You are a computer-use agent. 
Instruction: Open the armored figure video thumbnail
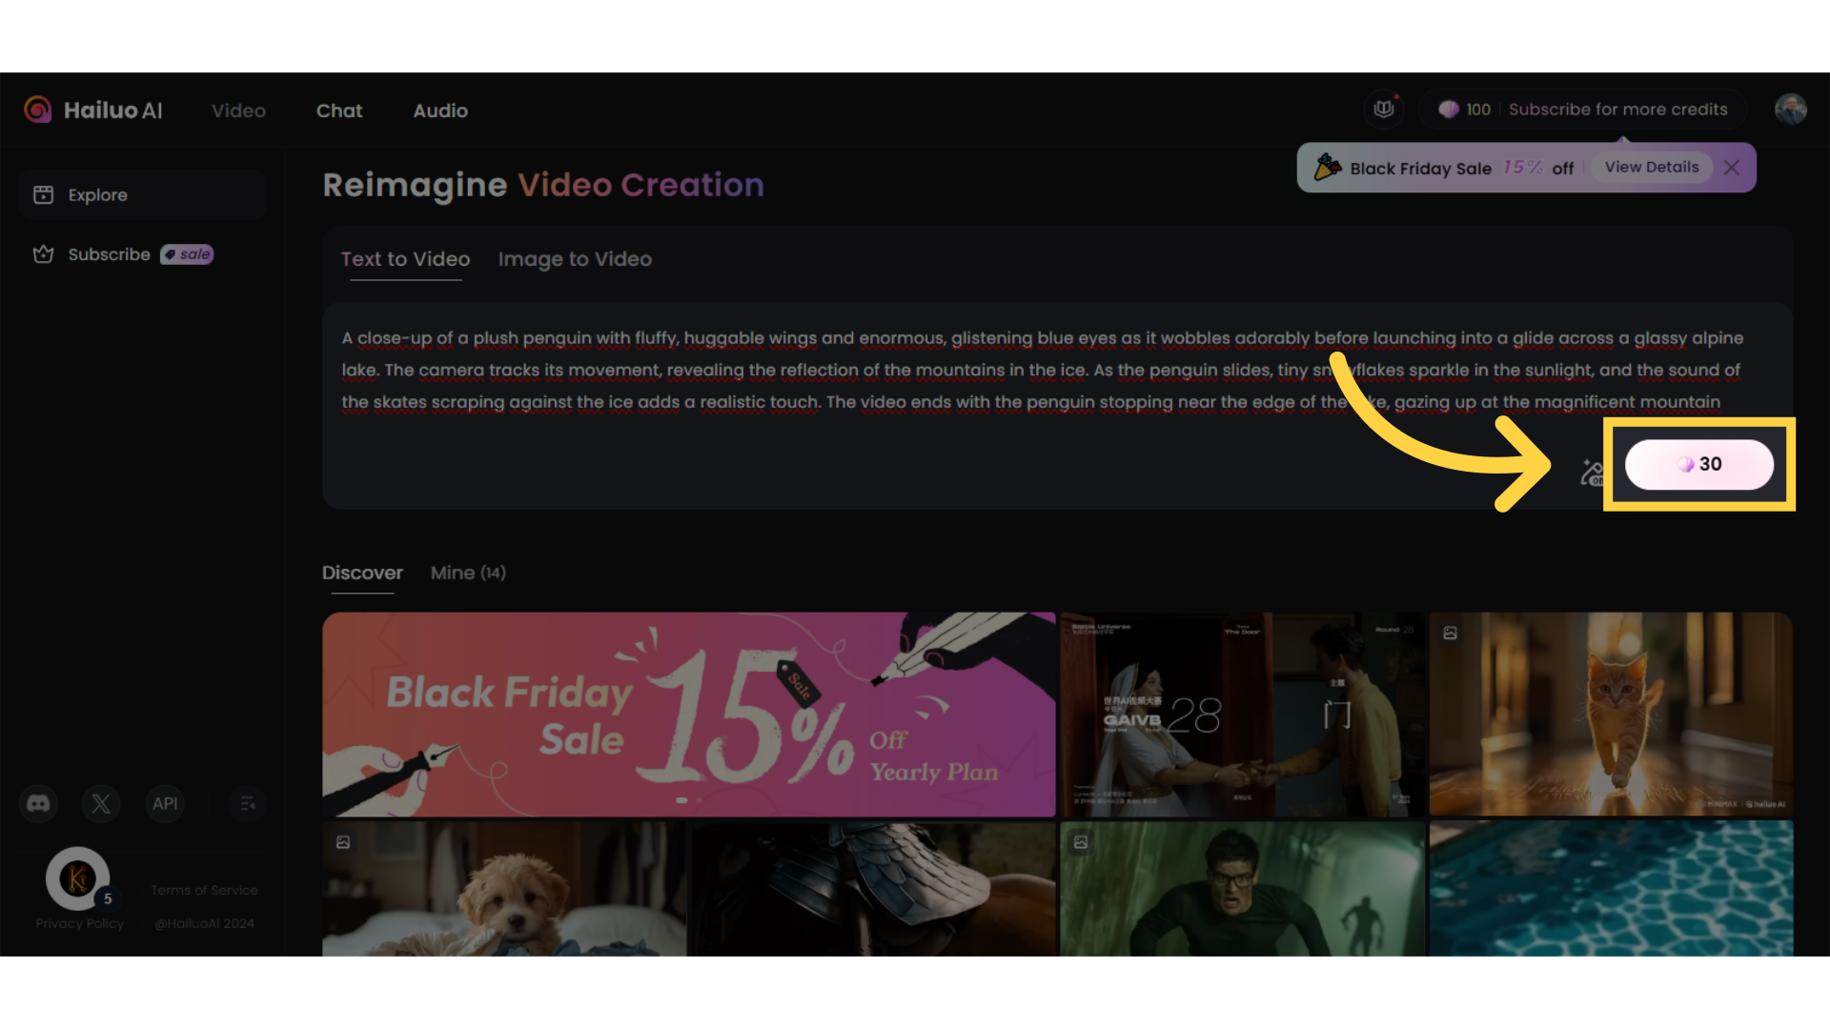[x=873, y=888]
